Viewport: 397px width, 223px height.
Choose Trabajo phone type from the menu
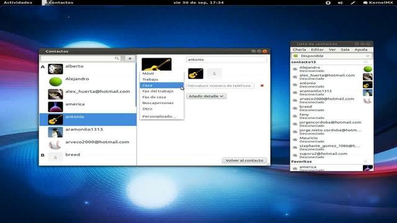tap(161, 79)
